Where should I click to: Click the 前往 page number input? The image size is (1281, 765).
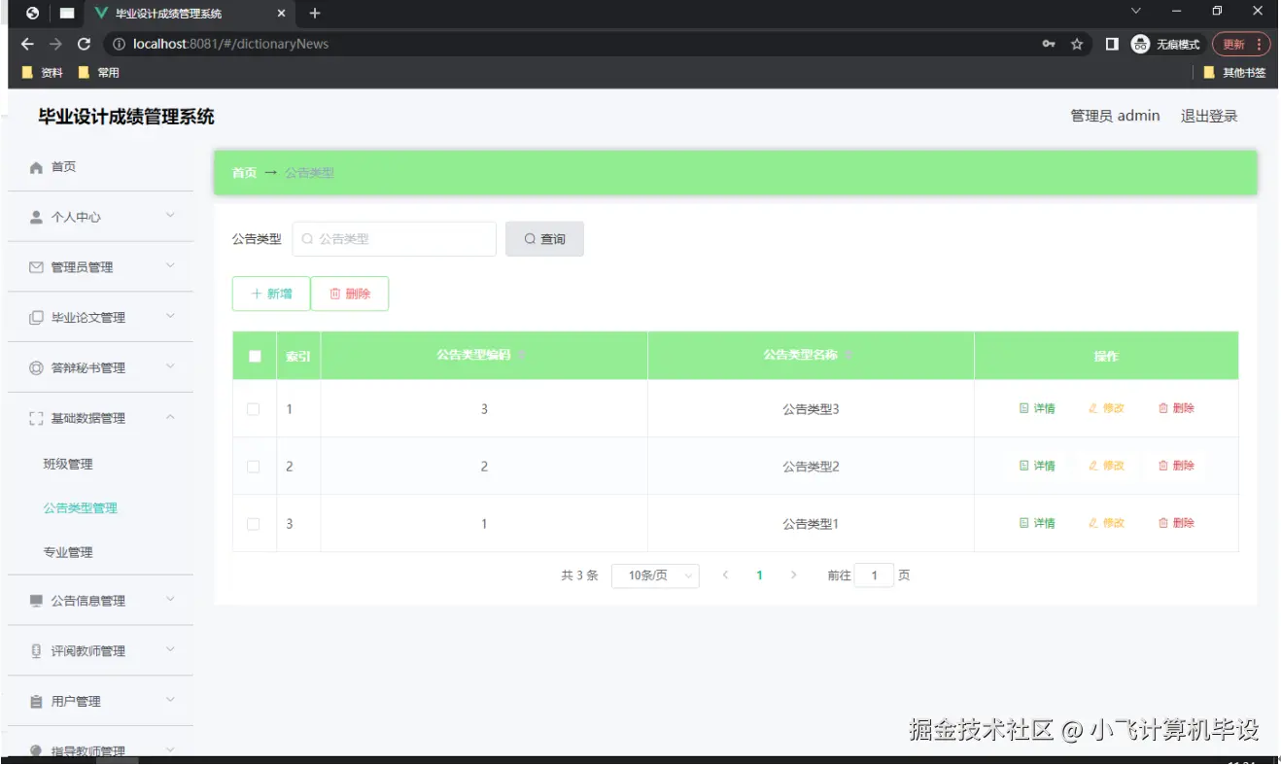pyautogui.click(x=874, y=575)
